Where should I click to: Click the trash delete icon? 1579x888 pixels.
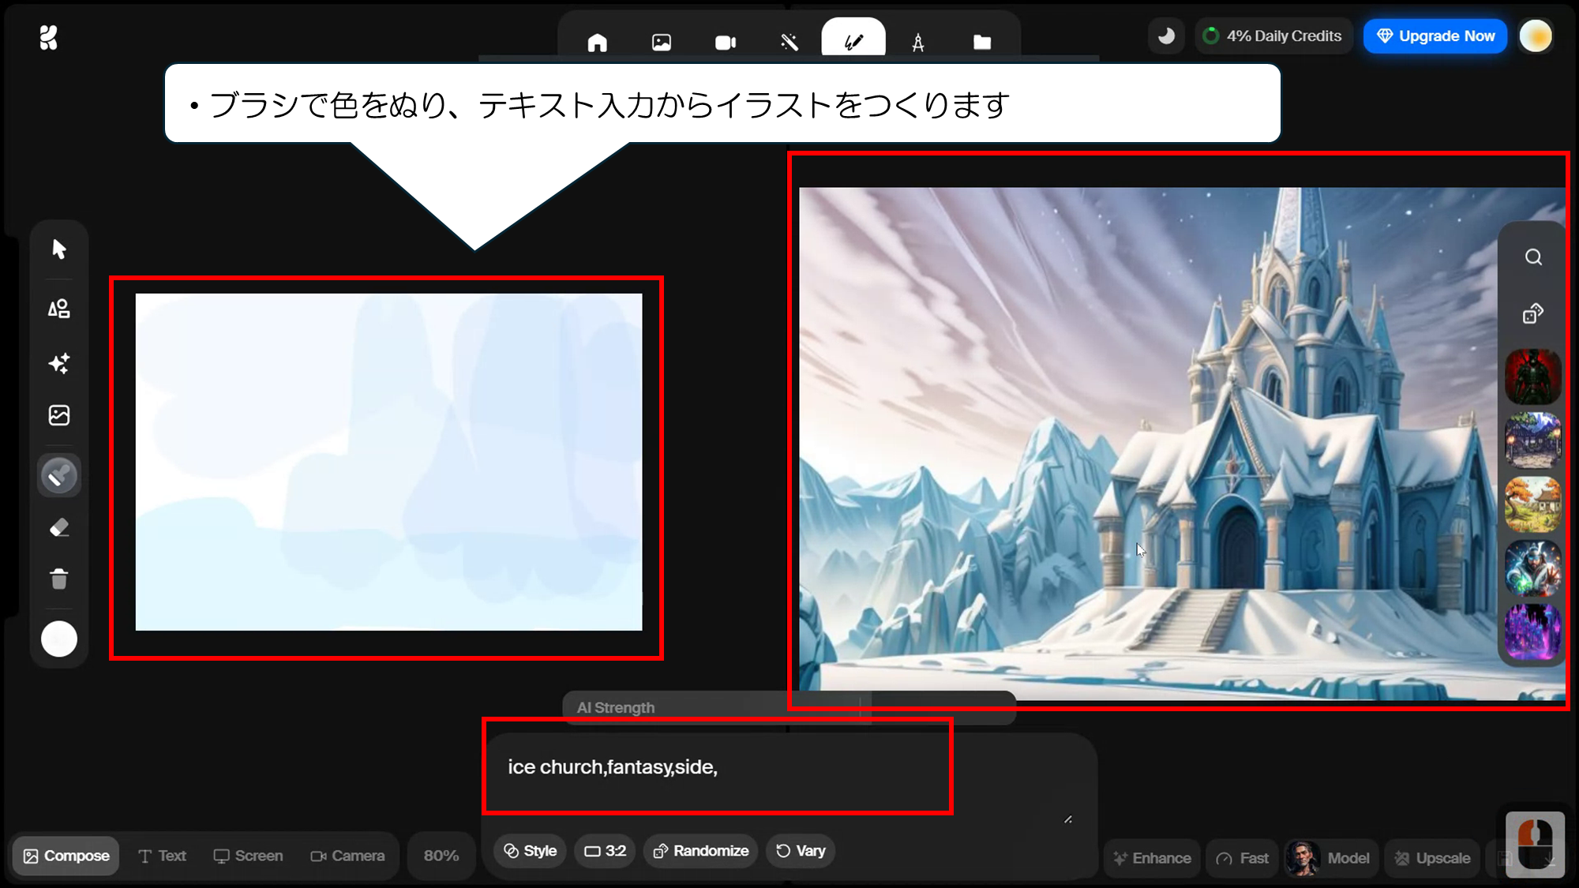pyautogui.click(x=59, y=579)
